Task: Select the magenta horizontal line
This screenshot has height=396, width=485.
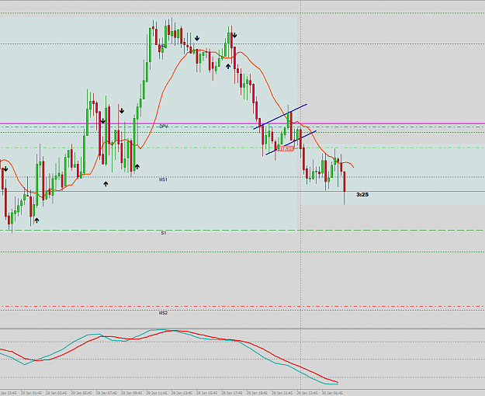Action: [242, 123]
